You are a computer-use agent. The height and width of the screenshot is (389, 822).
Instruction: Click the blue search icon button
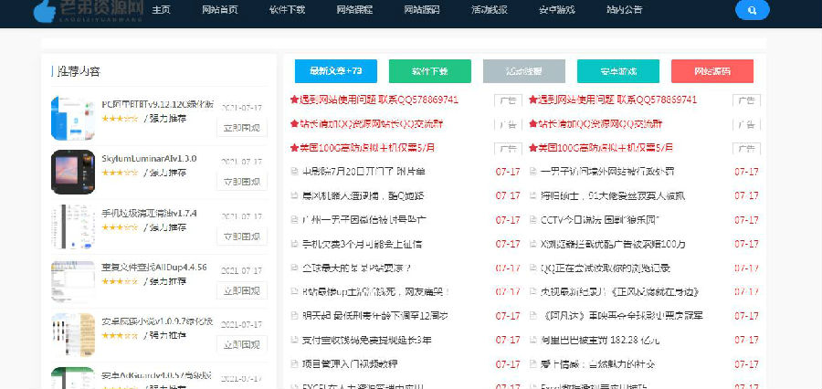pyautogui.click(x=752, y=10)
